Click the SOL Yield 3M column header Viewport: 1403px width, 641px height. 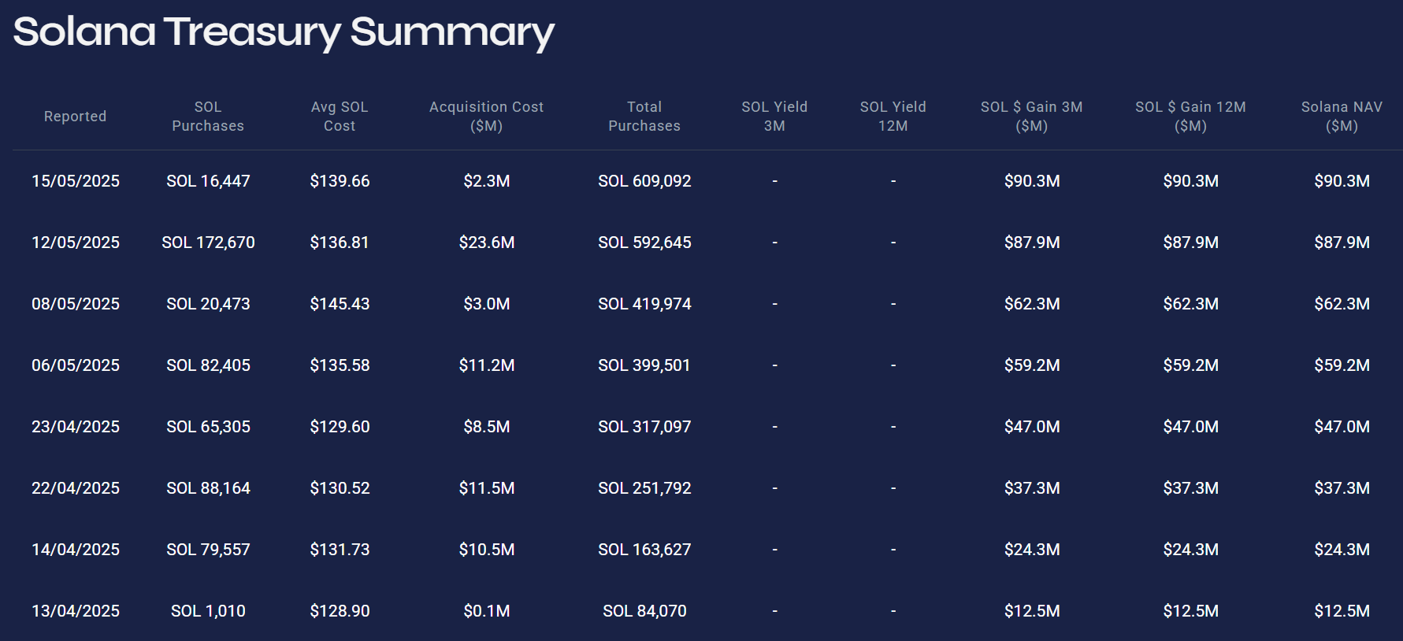click(774, 117)
